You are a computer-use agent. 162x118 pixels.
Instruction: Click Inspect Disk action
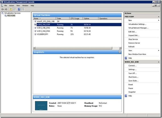pyautogui.click(x=134, y=35)
